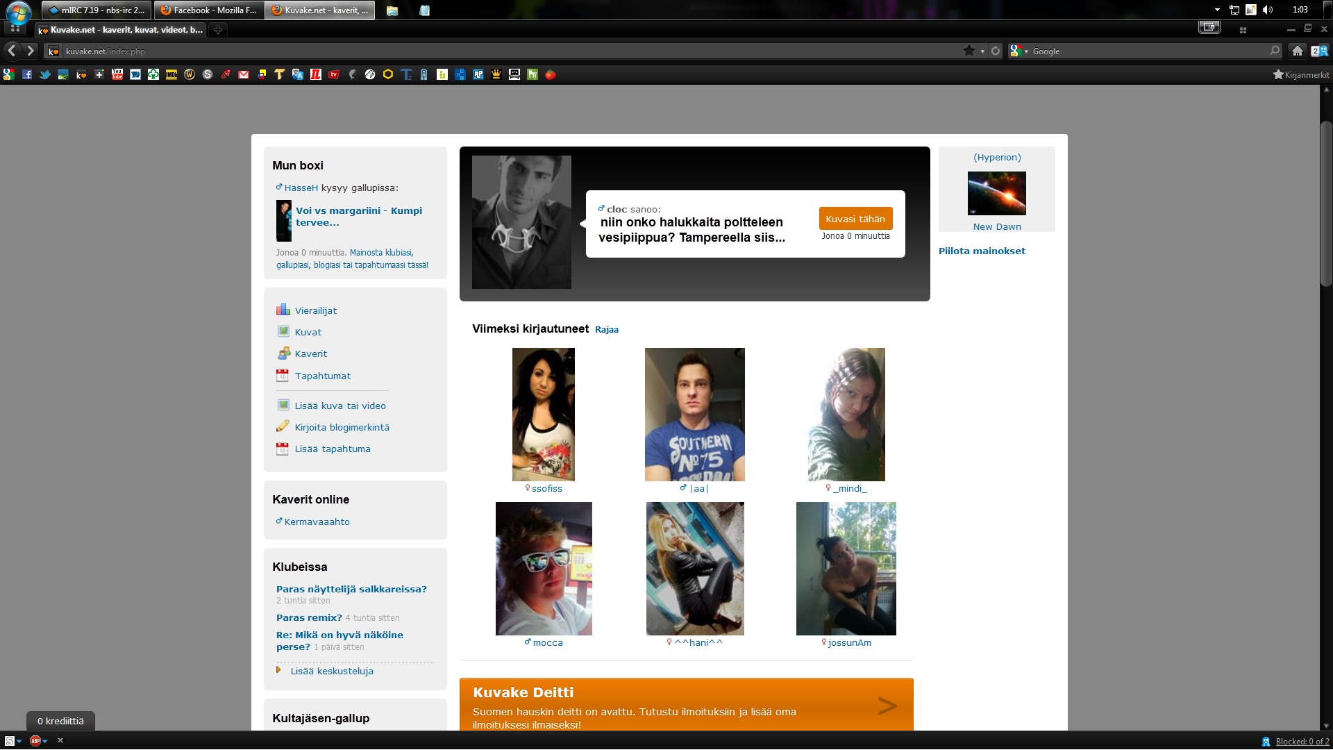Open a new browser tab
Image resolution: width=1333 pixels, height=750 pixels.
click(x=218, y=30)
